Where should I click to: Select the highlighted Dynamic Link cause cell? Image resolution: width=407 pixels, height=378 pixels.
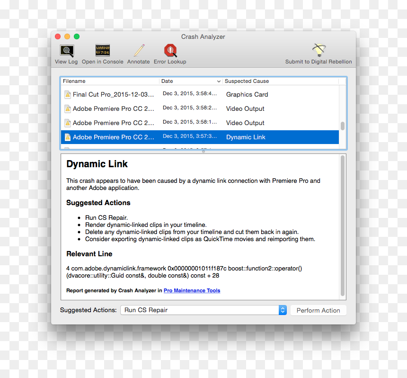point(246,137)
